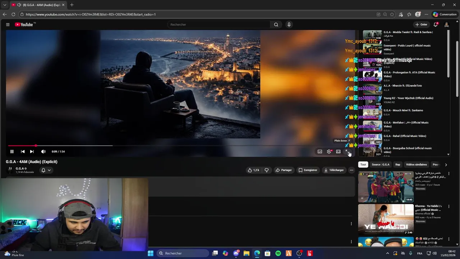Image resolution: width=460 pixels, height=259 pixels.
Task: Open the Créer menu
Action: pyautogui.click(x=421, y=24)
